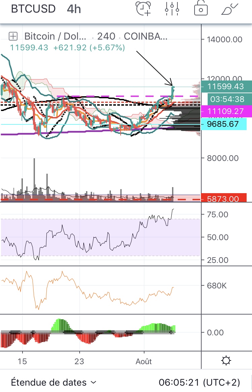
Task: Open the add alert clock icon
Action: 143,9
